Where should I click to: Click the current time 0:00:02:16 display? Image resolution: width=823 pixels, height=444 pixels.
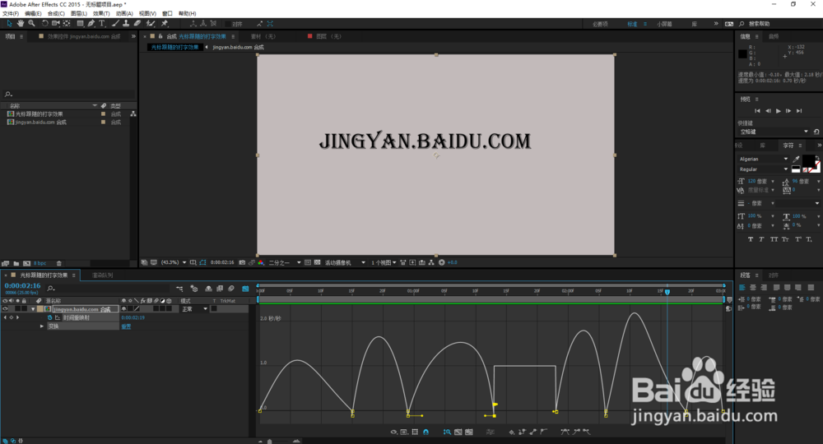[x=22, y=285]
